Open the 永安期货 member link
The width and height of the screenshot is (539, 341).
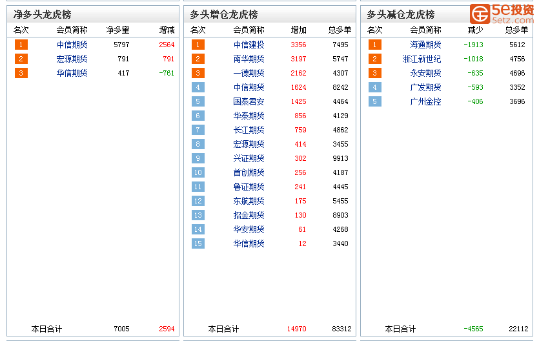coord(425,73)
